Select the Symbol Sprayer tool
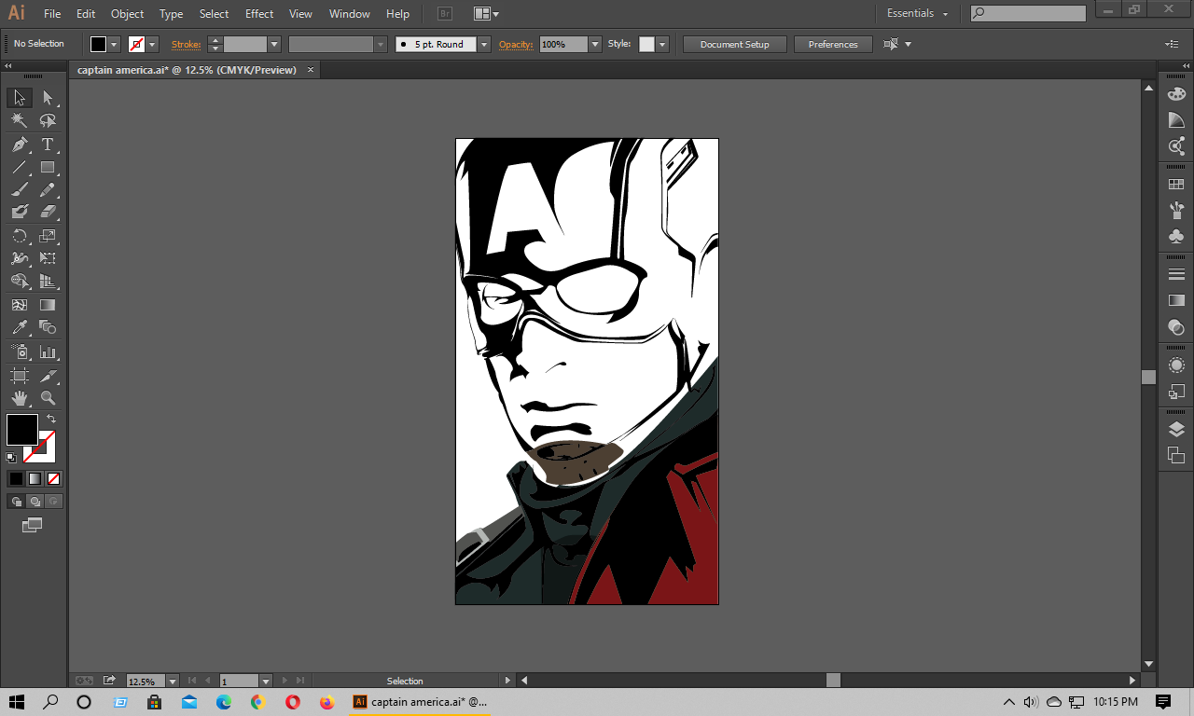1194x716 pixels. 20,352
